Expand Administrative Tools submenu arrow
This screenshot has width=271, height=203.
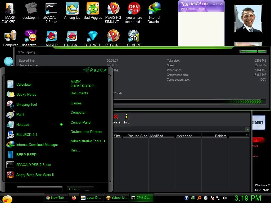point(105,141)
